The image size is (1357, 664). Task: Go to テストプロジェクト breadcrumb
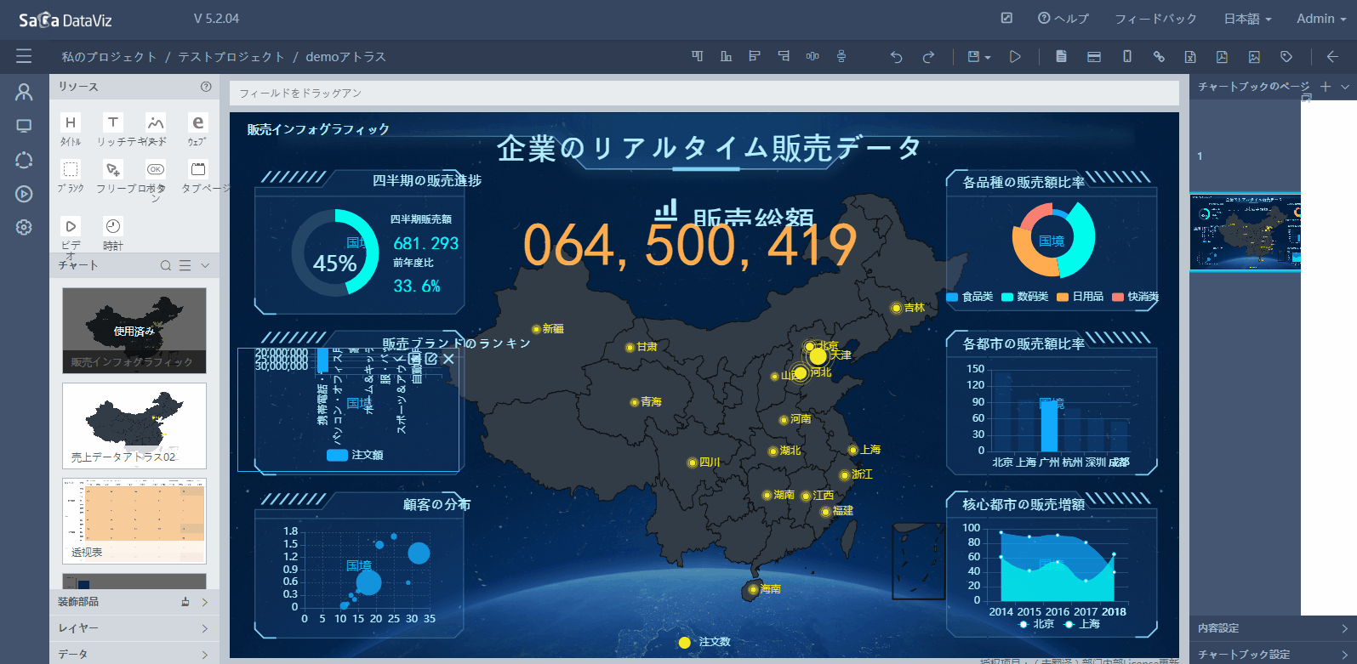(231, 56)
